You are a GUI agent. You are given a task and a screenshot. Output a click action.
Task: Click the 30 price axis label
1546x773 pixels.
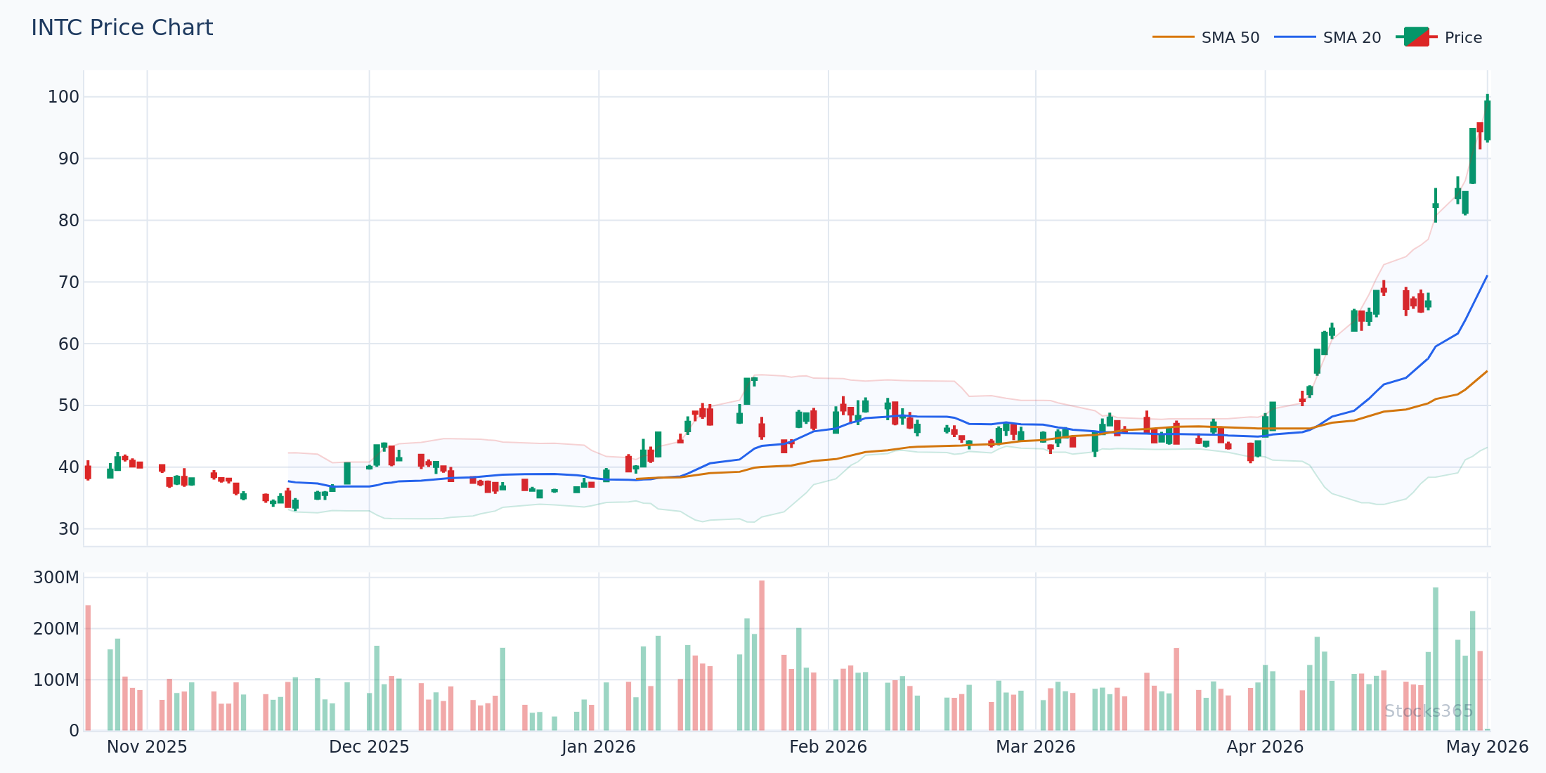click(69, 529)
